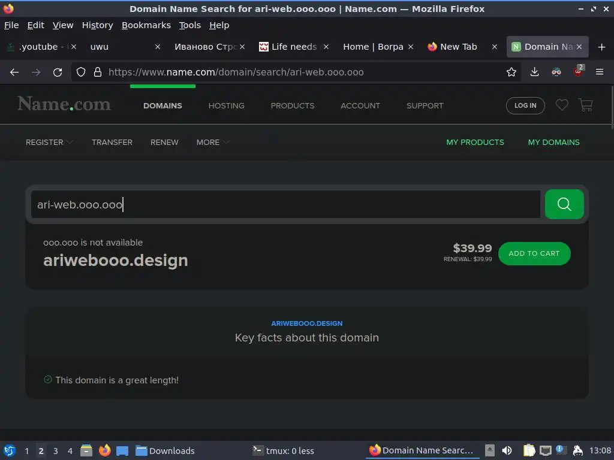This screenshot has height=460, width=614.
Task: Open MY DOMAINS link
Action: [553, 143]
